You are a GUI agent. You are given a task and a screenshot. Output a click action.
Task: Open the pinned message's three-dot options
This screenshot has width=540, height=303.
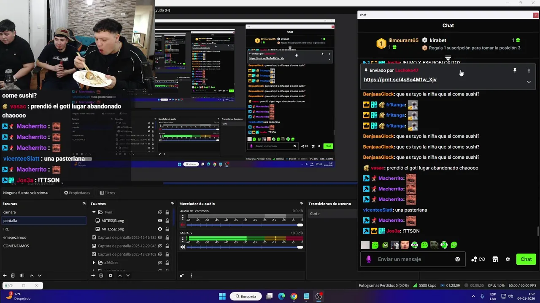pos(529,71)
